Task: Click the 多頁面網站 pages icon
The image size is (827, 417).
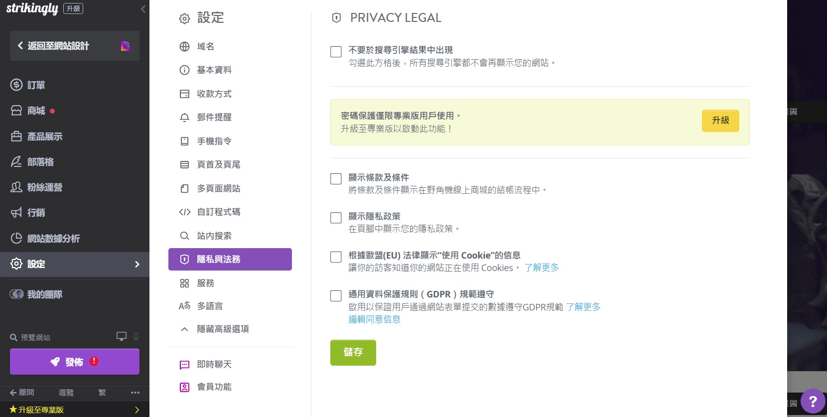Action: pyautogui.click(x=184, y=188)
